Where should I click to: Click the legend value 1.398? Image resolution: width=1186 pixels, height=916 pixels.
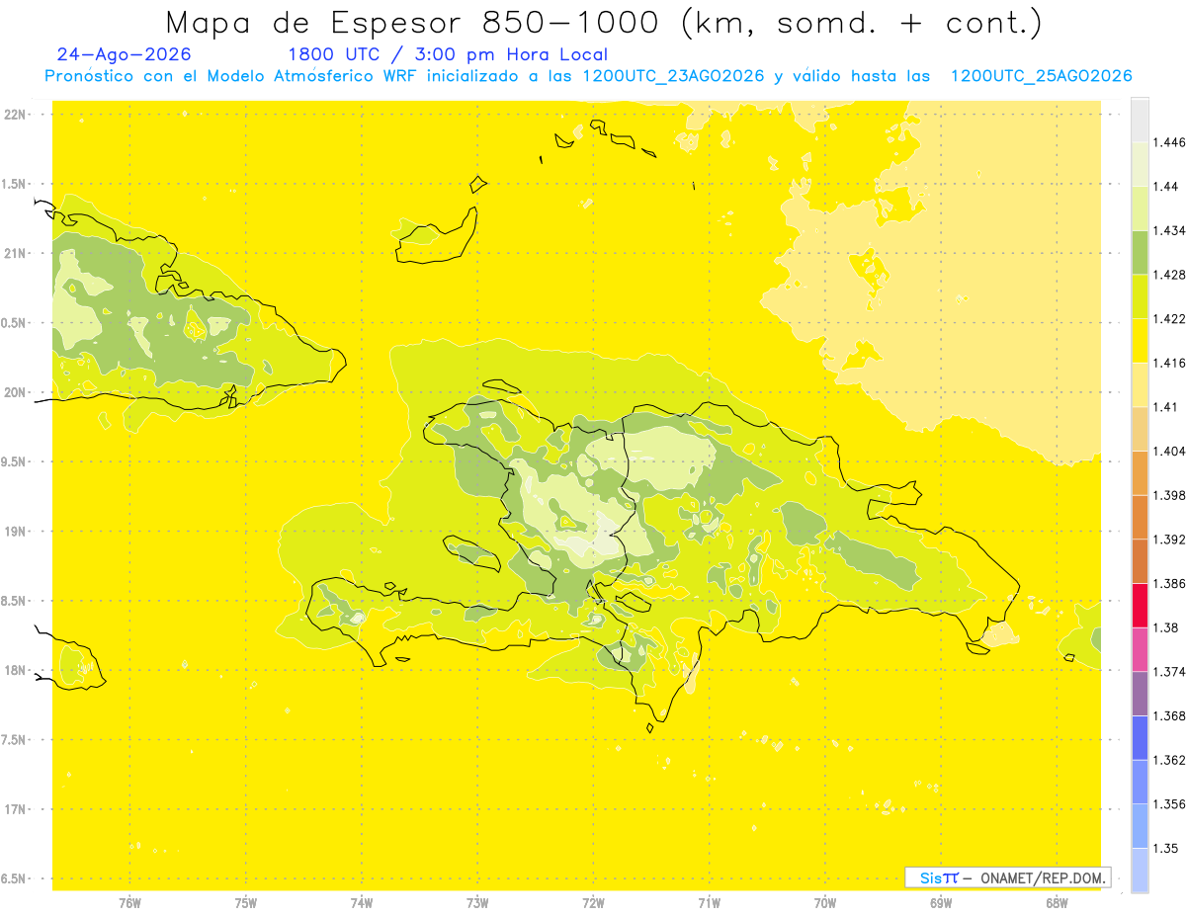(1170, 495)
